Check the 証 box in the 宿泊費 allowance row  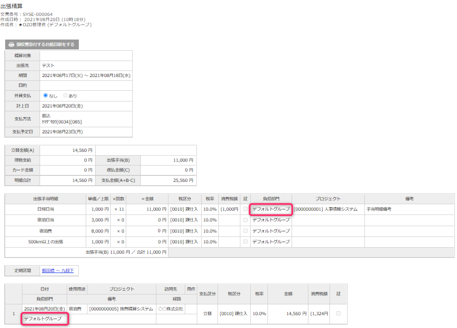point(245,231)
